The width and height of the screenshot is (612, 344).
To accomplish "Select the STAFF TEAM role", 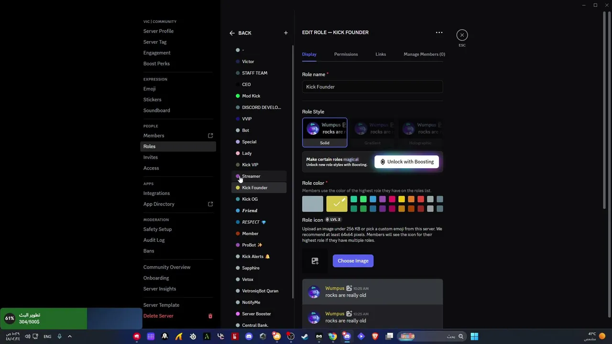I will point(259,73).
